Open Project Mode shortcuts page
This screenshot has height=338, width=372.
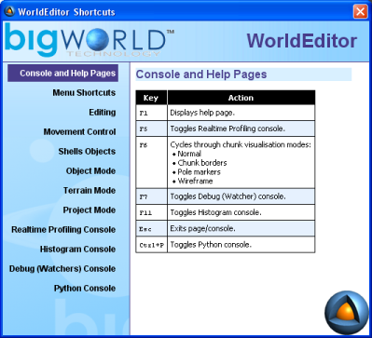tap(90, 210)
